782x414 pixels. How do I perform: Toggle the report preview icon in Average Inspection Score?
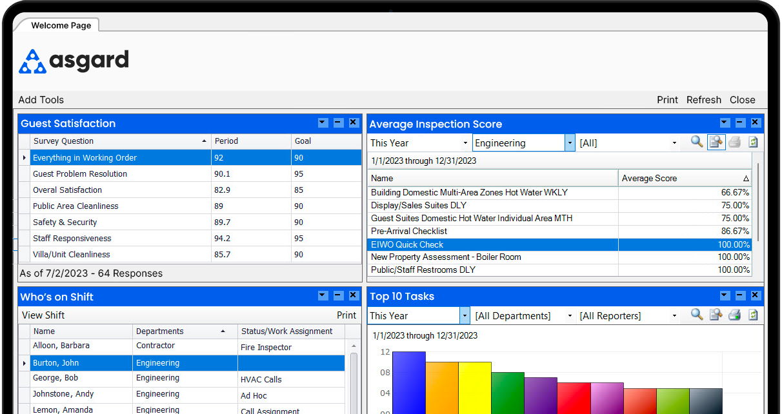[x=716, y=142]
